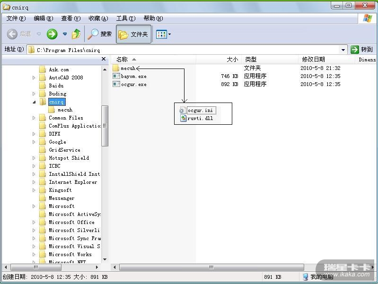Open Forward button history dropdown arrow
This screenshot has width=378, height=284.
(65, 34)
